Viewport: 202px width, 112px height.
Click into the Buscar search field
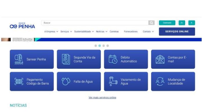[x=95, y=23]
